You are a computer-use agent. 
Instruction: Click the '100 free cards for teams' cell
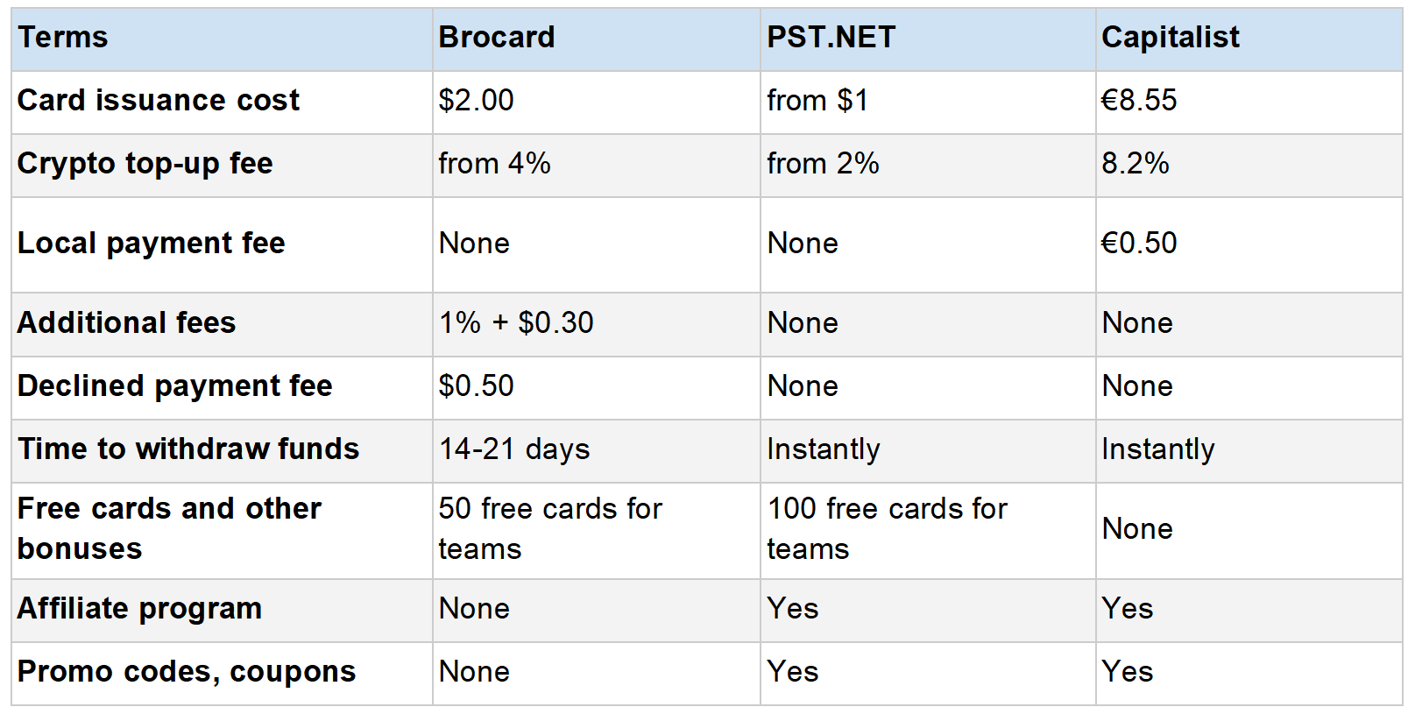[928, 530]
